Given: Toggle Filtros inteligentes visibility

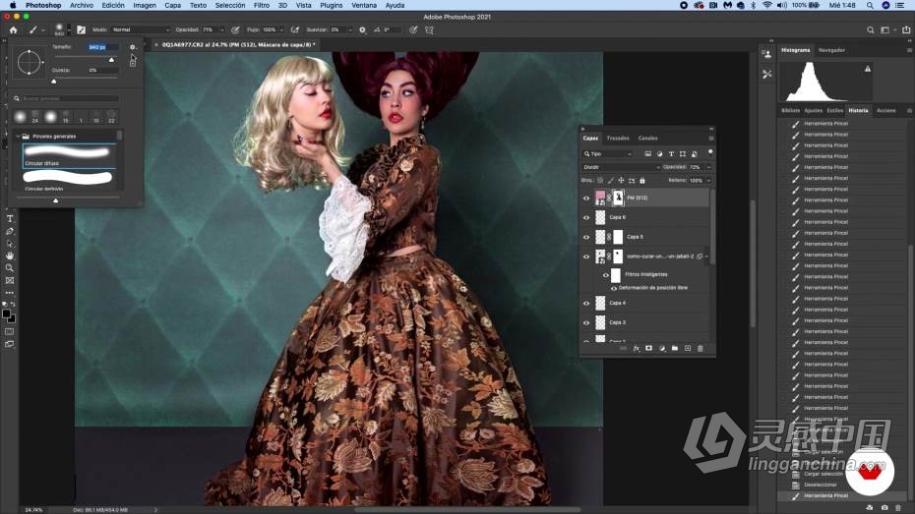Looking at the screenshot, I should click(606, 274).
